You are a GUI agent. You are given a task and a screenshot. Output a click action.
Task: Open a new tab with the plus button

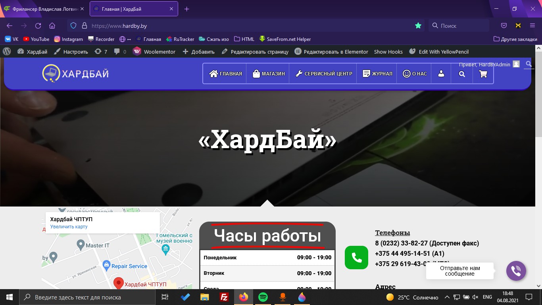pos(187,9)
